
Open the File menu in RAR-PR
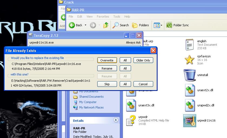pos(71,17)
